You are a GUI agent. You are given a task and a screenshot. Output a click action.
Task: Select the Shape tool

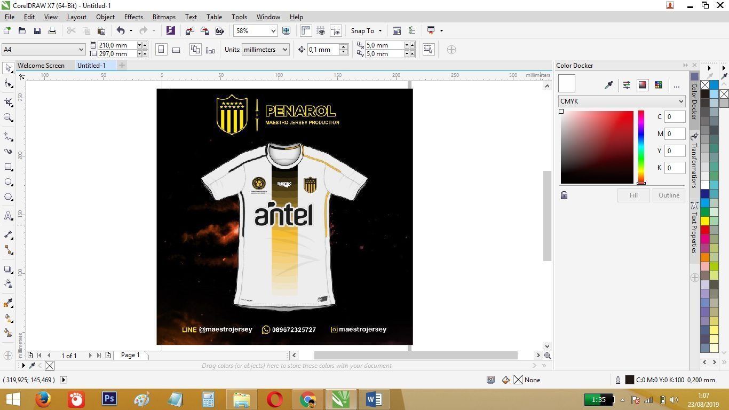point(7,82)
